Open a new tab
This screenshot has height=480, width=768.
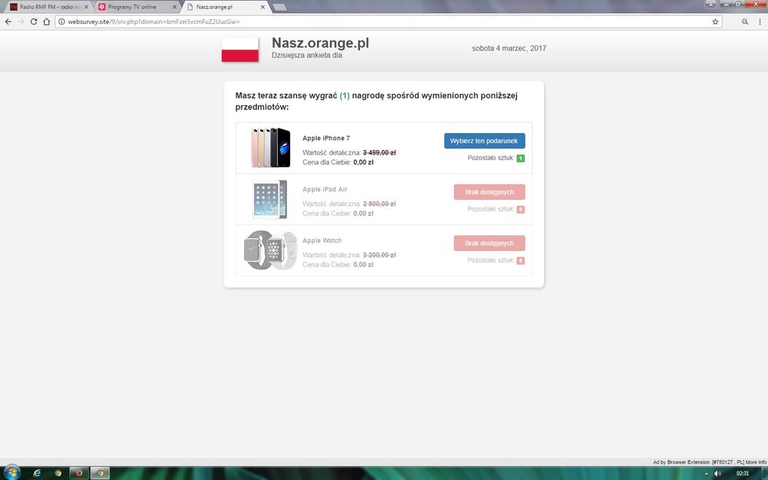tap(280, 7)
